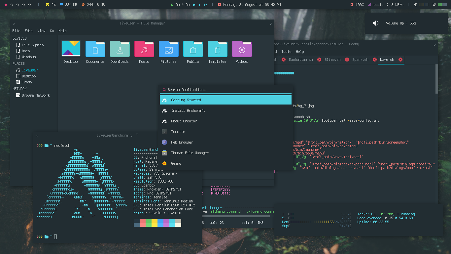Open Edit menu in File Manager
The height and width of the screenshot is (254, 451).
[29, 31]
